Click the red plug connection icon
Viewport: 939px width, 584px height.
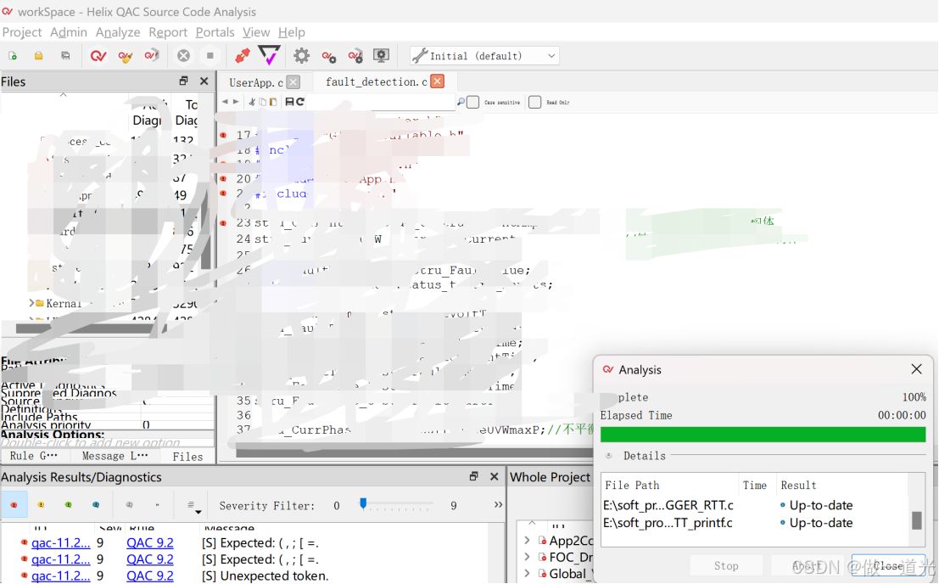243,56
